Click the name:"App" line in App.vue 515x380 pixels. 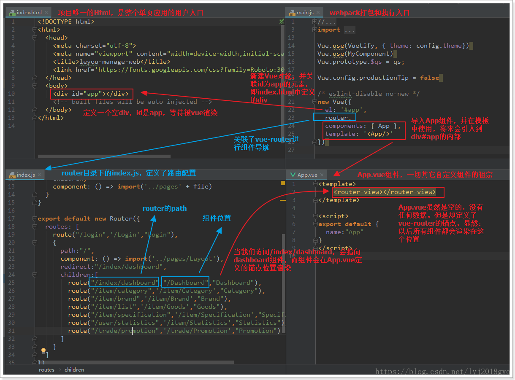(x=344, y=232)
